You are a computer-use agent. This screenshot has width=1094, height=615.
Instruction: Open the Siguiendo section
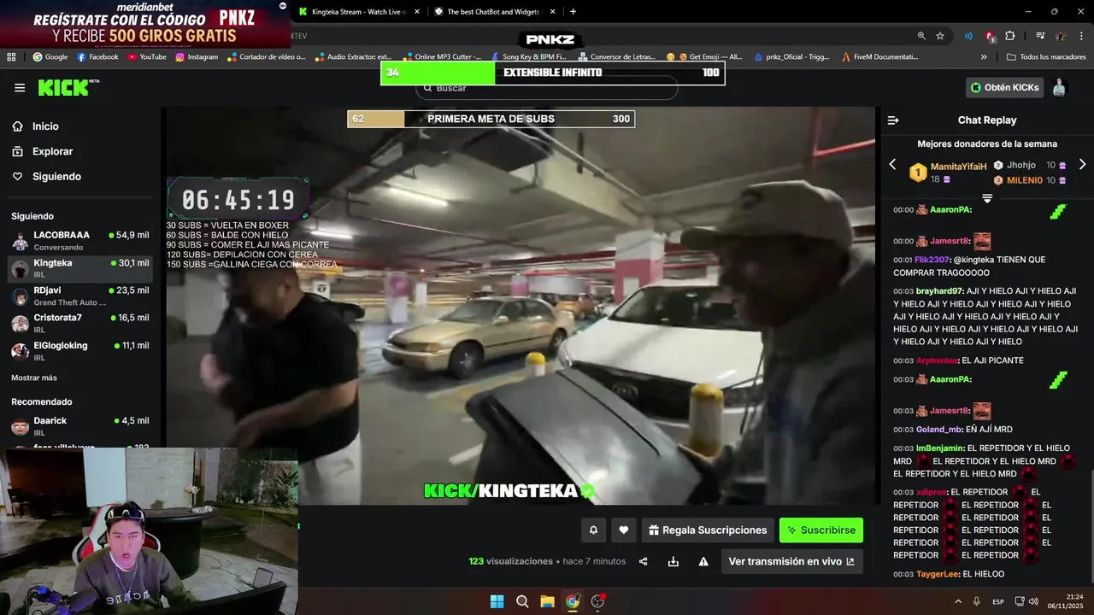coord(56,177)
